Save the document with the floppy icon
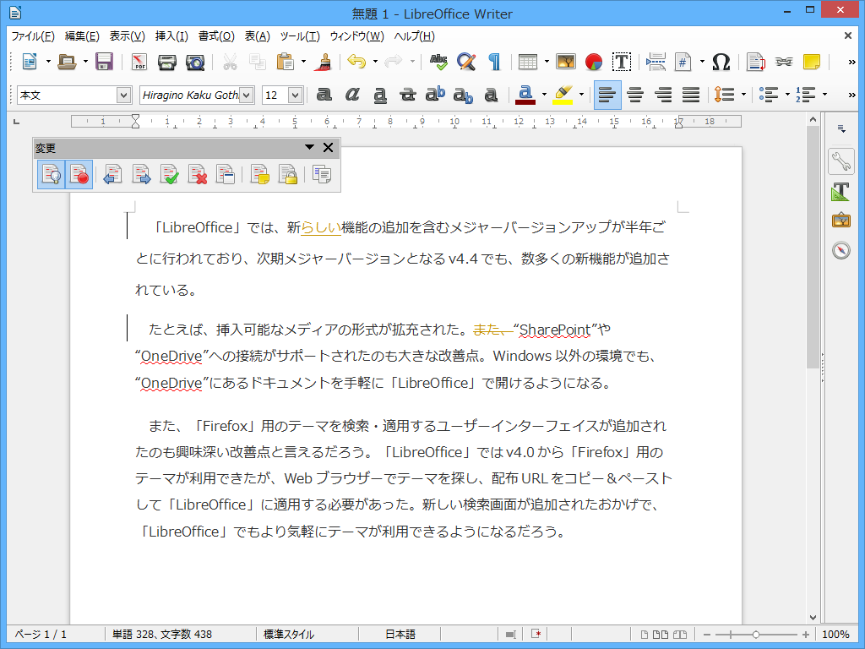 pos(104,61)
